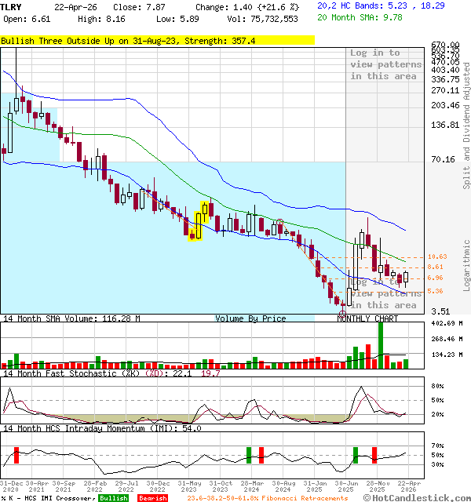Click the 10.63 Fibonacci level label
Image resolution: width=471 pixels, height=502 pixels.
tap(437, 257)
